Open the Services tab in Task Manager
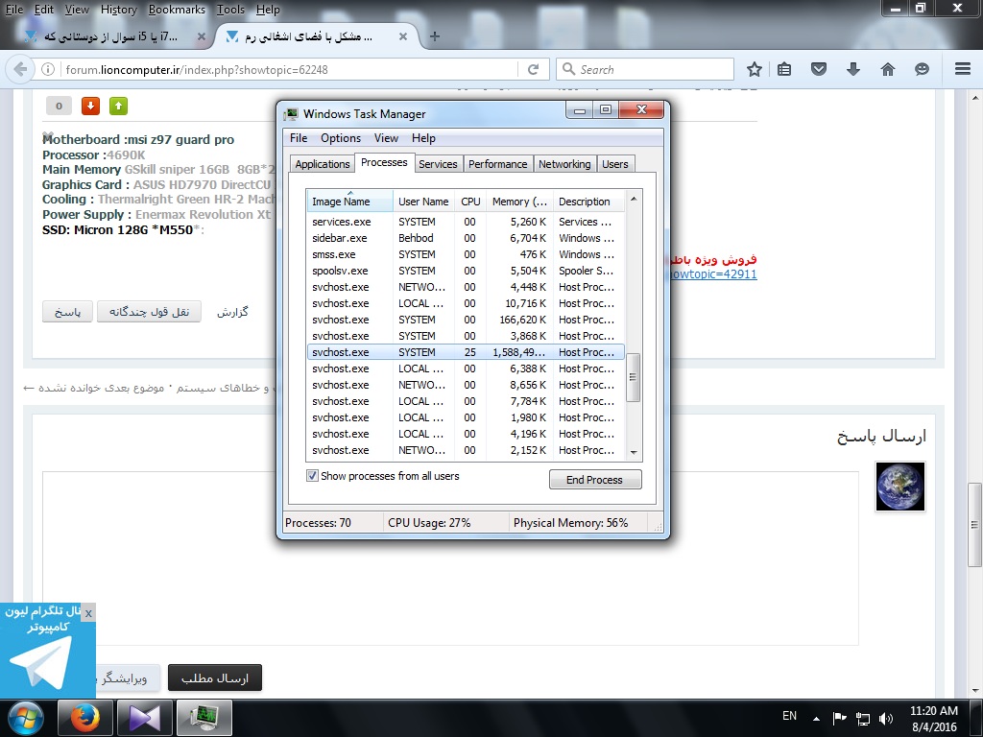Screen dimensions: 983x737 coord(438,164)
